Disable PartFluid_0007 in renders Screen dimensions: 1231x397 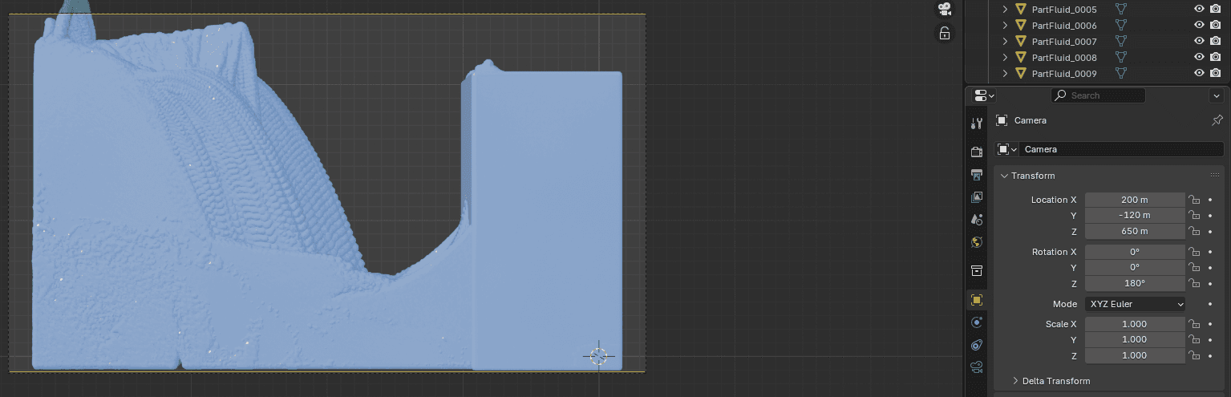(x=1215, y=41)
